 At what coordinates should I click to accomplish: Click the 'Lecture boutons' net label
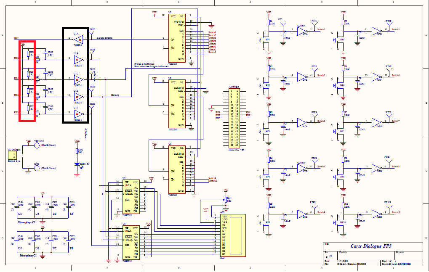click(104, 38)
